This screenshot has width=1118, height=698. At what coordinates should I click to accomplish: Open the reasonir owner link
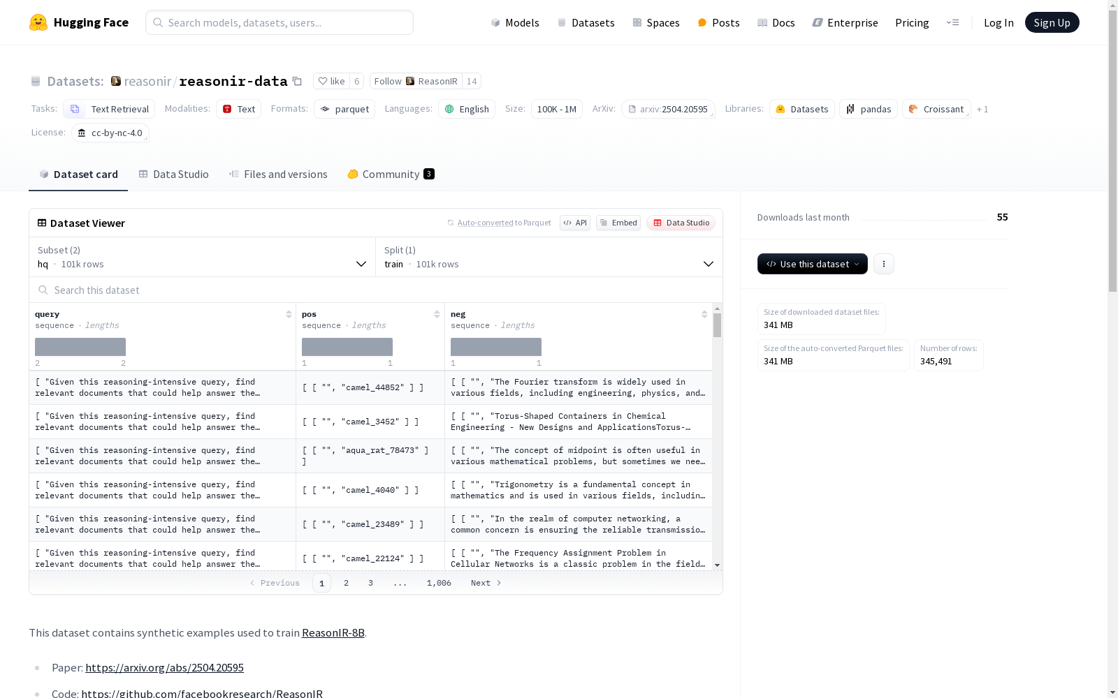click(x=147, y=81)
